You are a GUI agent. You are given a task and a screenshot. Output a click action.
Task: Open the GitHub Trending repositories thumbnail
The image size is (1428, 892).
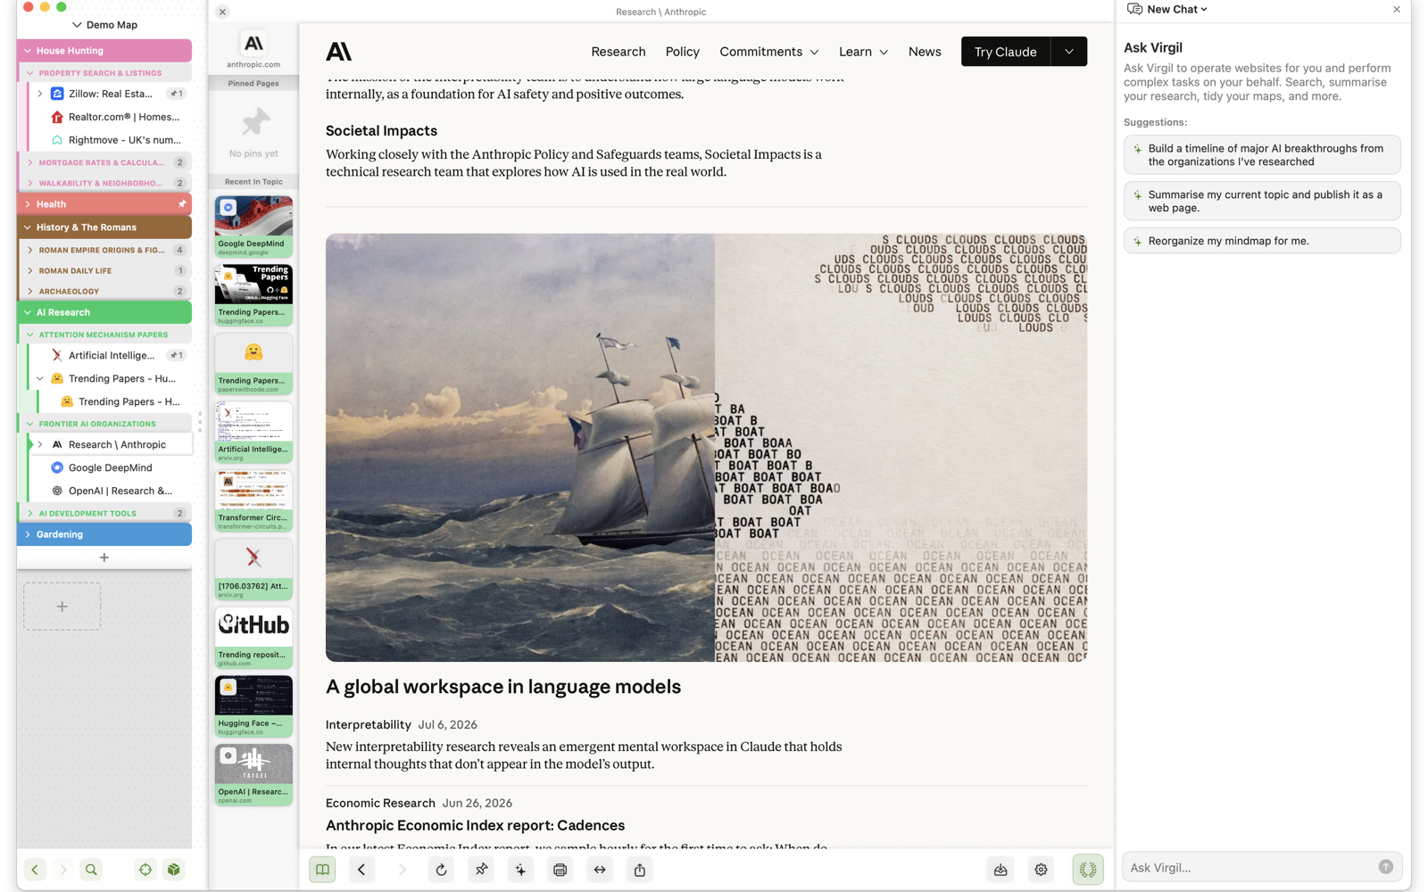click(253, 638)
